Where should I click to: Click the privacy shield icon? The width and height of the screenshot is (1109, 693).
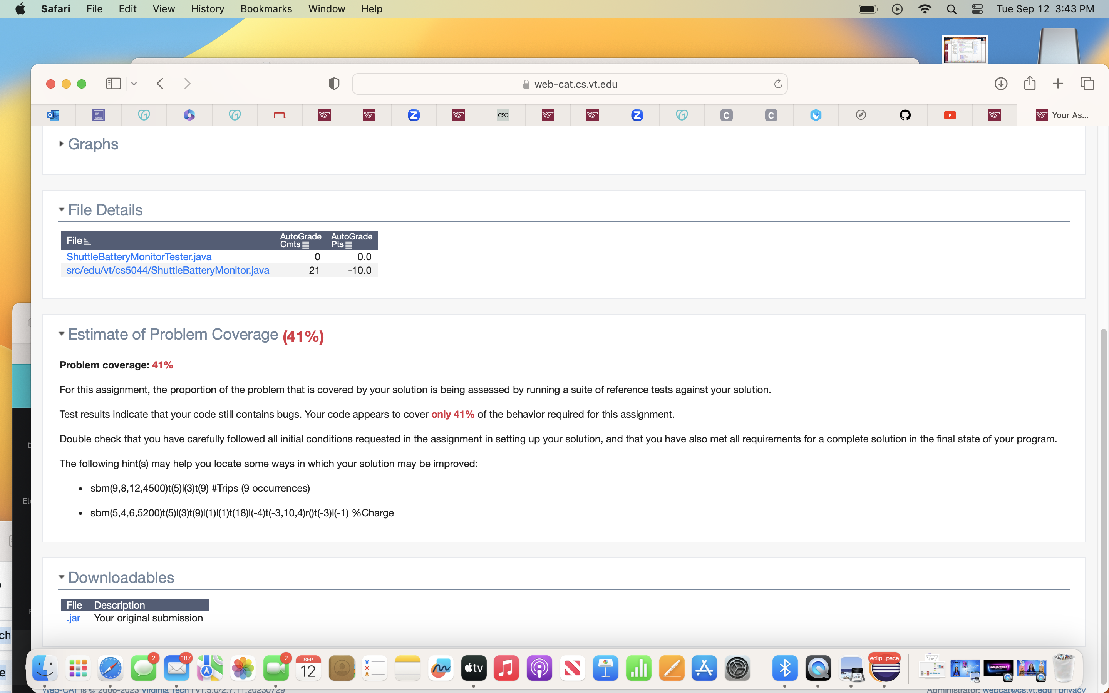click(333, 84)
